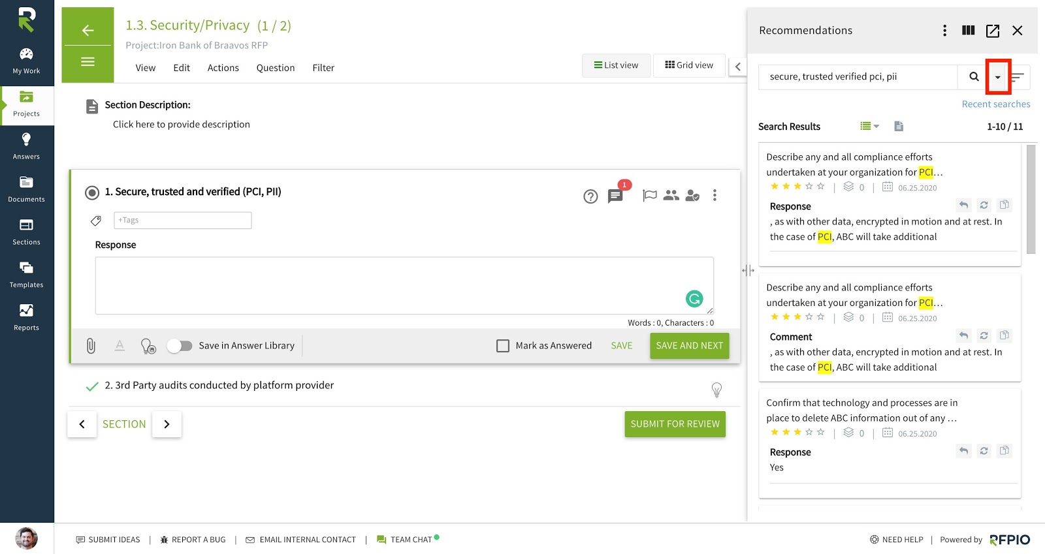This screenshot has width=1045, height=554.
Task: Open Answers library in the sidebar
Action: point(26,147)
